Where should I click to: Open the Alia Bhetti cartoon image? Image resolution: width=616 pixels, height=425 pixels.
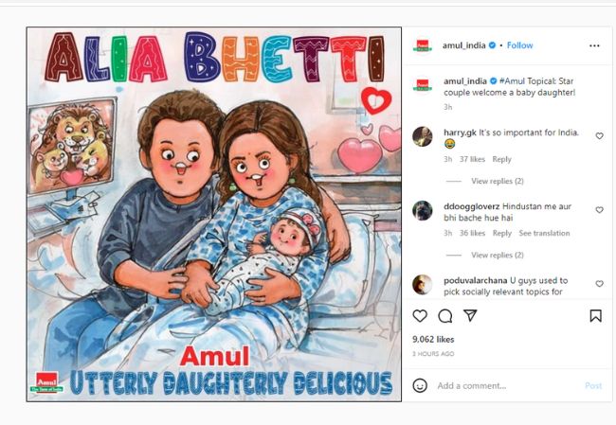214,214
